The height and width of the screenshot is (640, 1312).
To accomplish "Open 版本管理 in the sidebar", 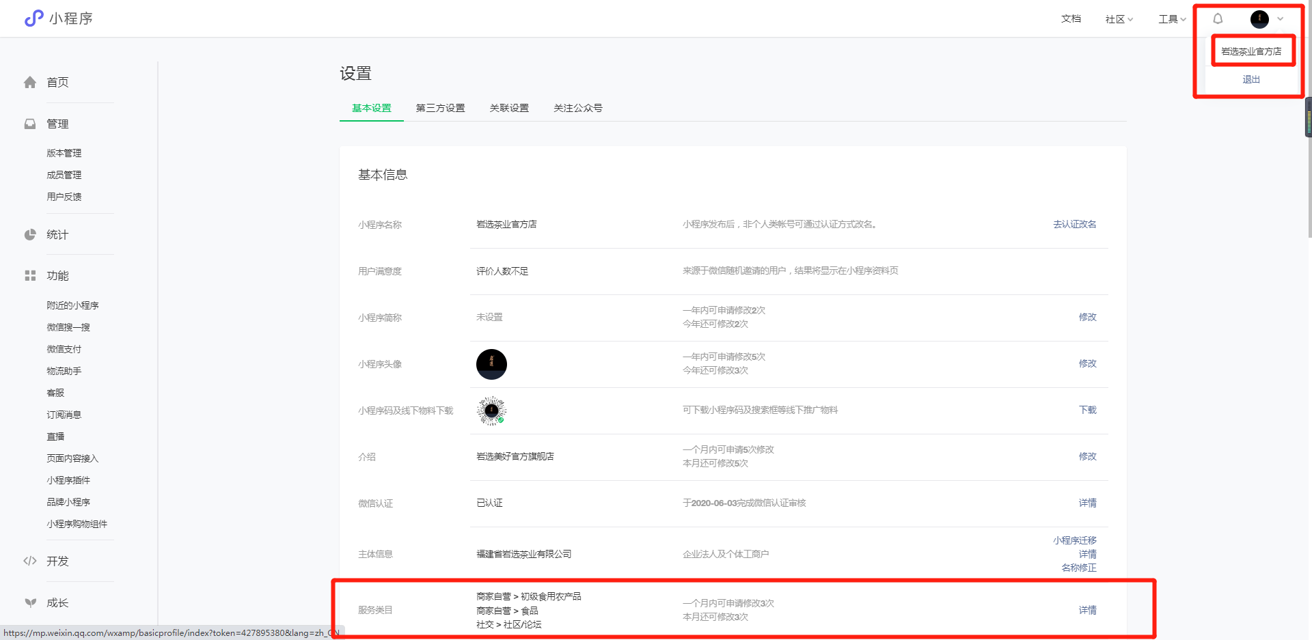I will [x=64, y=153].
